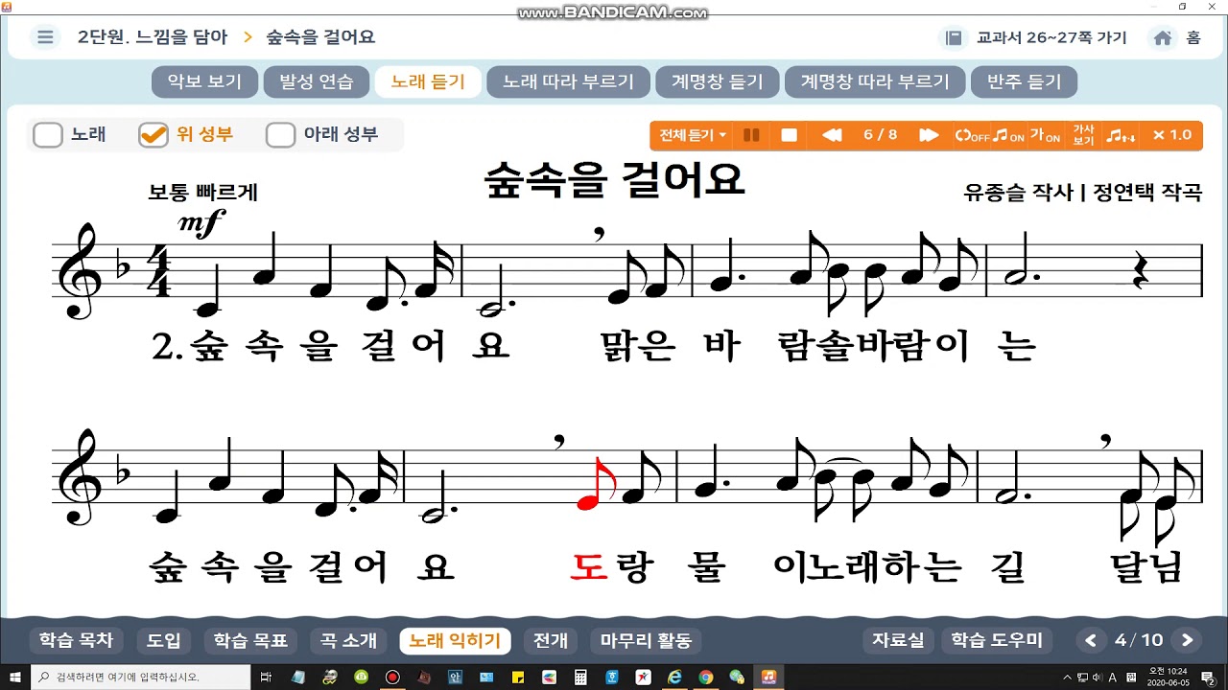Click the 6 / 8 section counter
The width and height of the screenshot is (1228, 690).
pyautogui.click(x=881, y=135)
